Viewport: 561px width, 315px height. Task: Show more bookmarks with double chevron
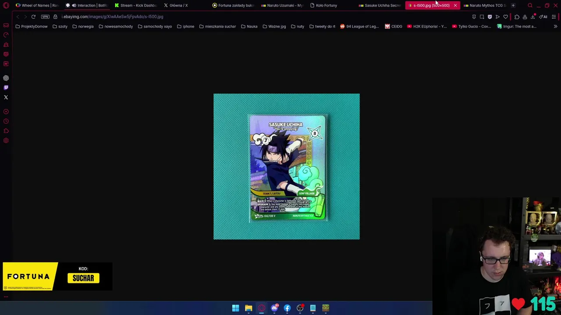[555, 26]
